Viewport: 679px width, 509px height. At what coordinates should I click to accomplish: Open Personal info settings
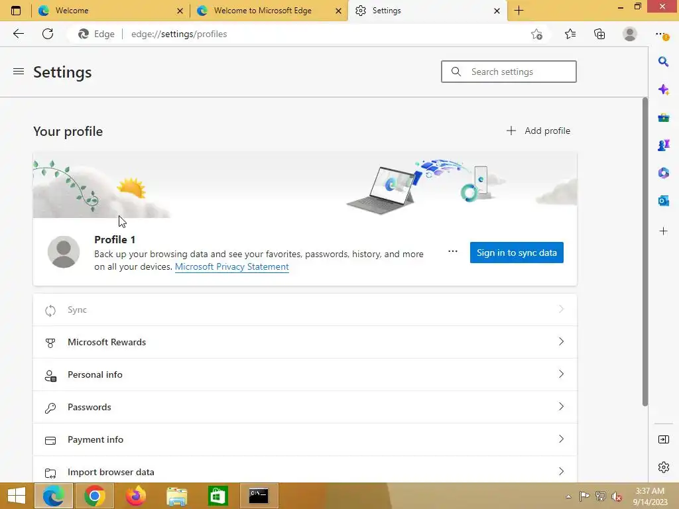coord(305,374)
